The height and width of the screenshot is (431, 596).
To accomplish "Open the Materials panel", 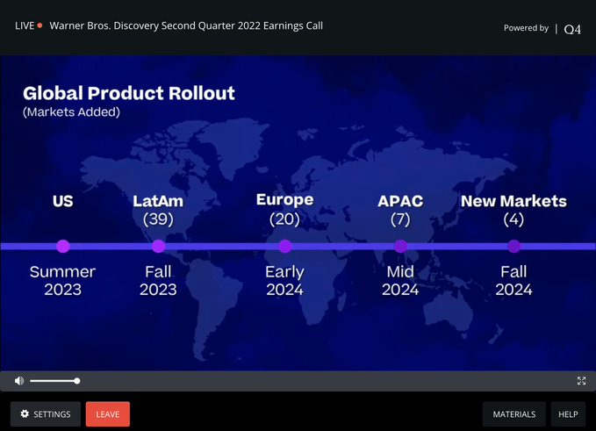I will click(513, 414).
